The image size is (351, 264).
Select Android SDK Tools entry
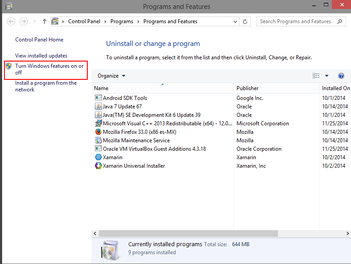125,98
